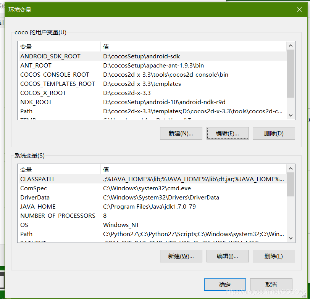Click up arrow of system variables scrollbar

[291, 169]
